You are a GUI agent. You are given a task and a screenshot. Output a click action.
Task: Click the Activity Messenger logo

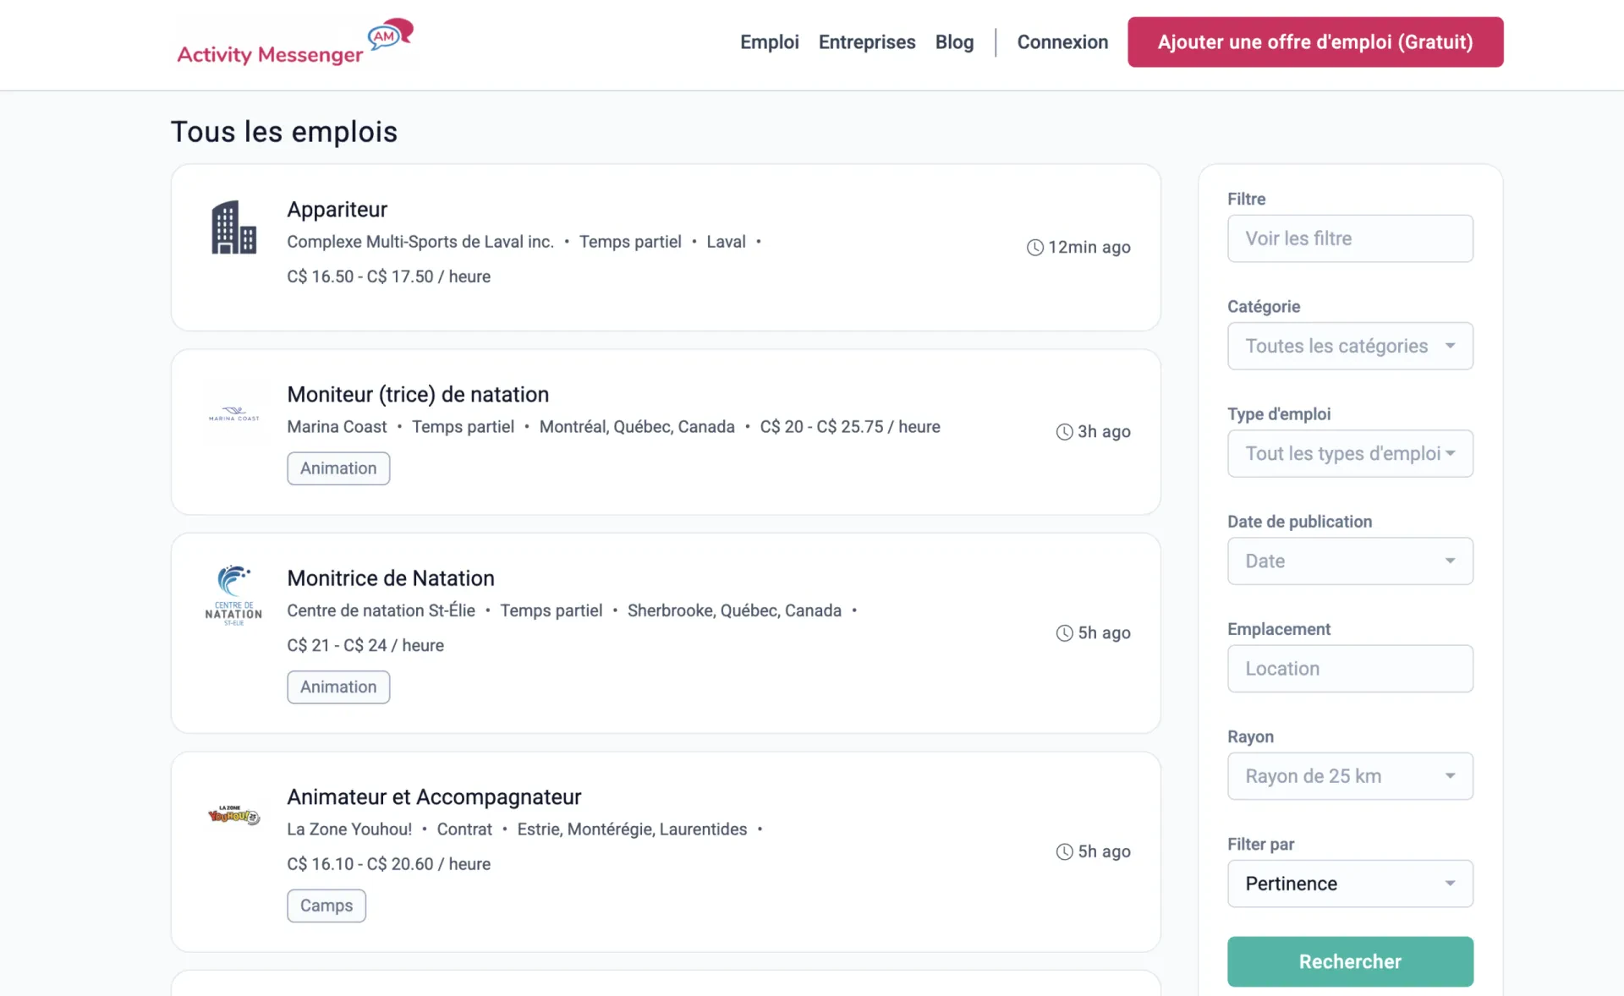[x=295, y=42]
